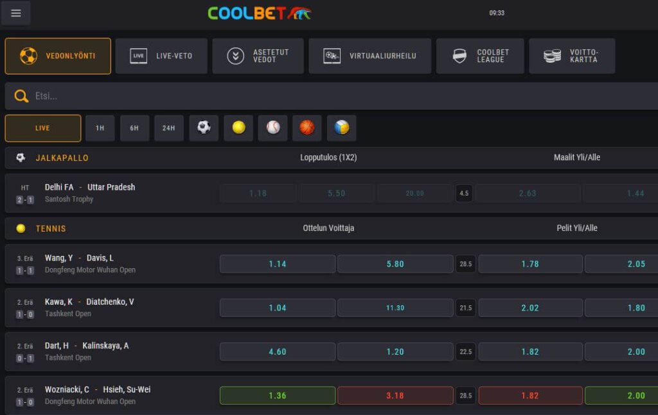Open the Delhi FA - Uttar Pradesh match
Screen dimensions: 658x415
[x=90, y=187]
